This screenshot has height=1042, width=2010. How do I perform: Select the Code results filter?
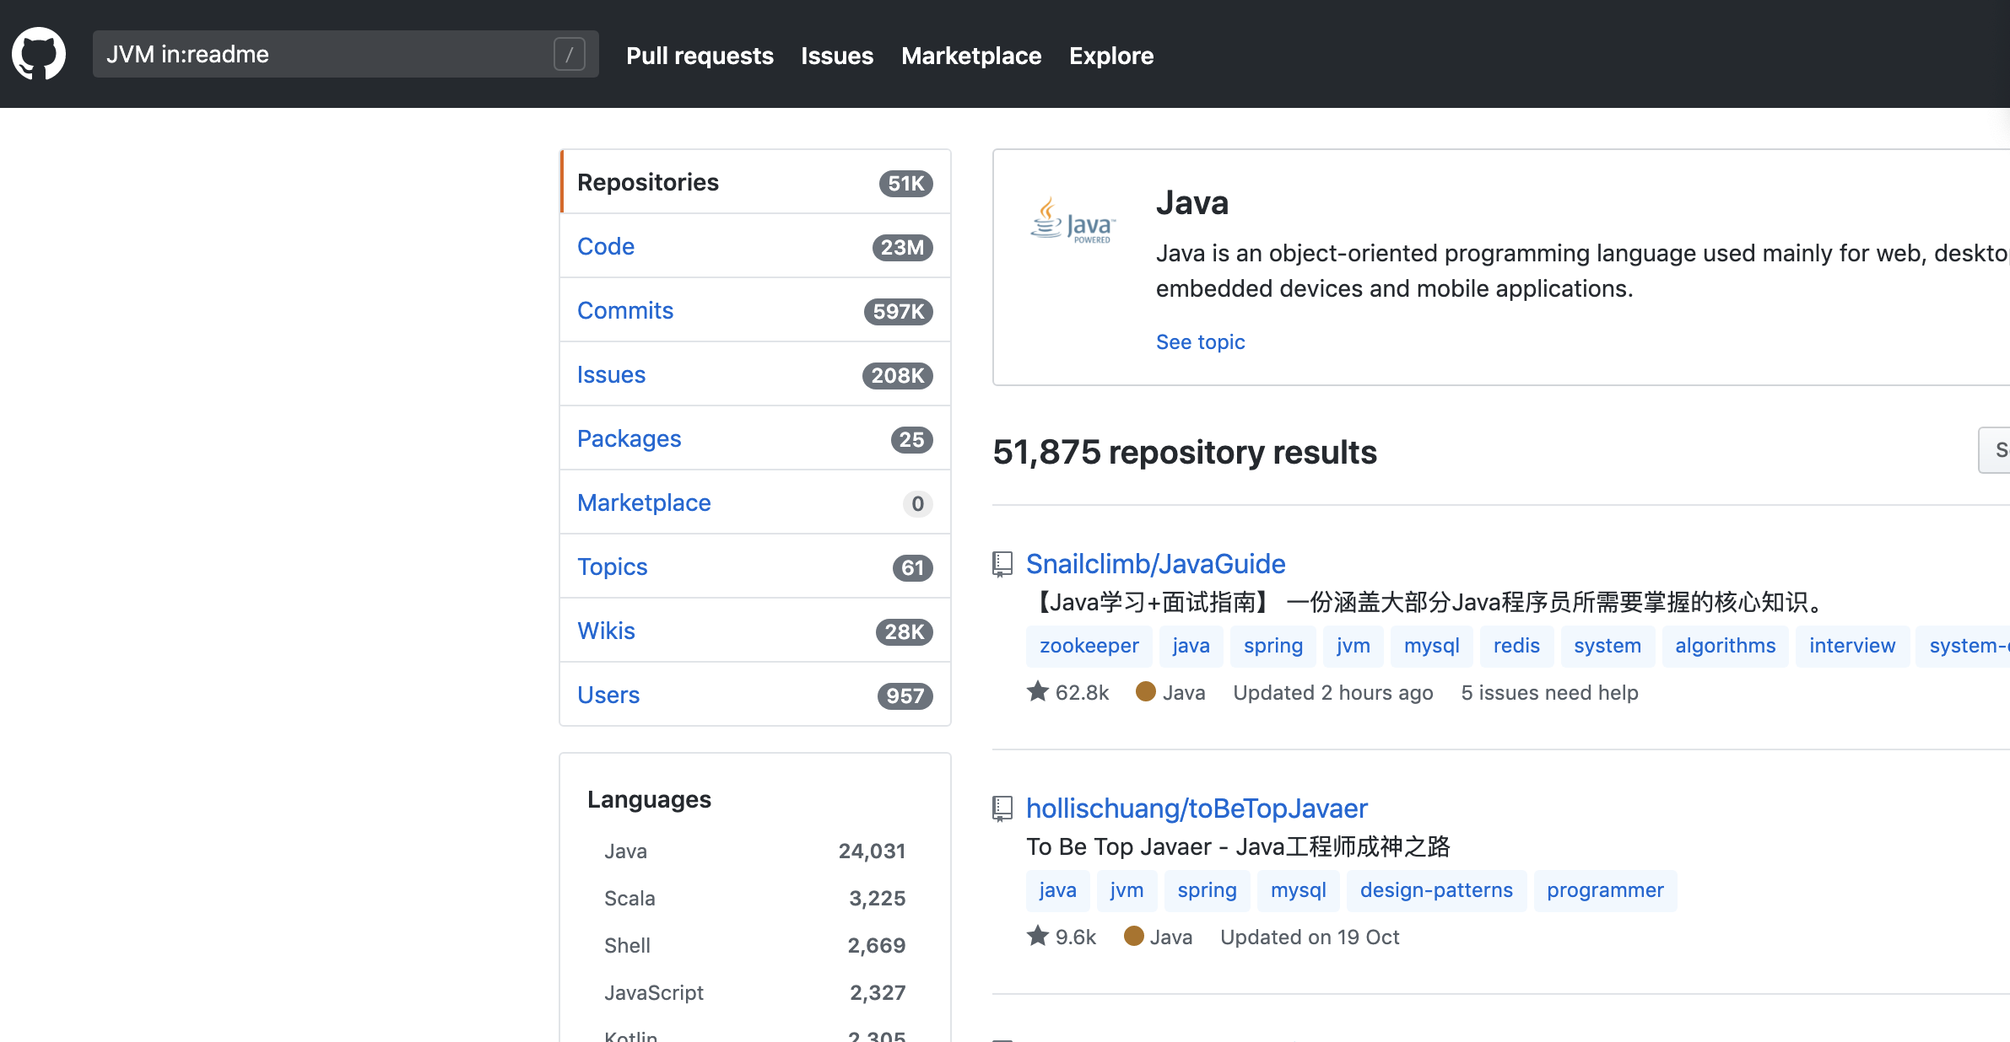pos(606,246)
